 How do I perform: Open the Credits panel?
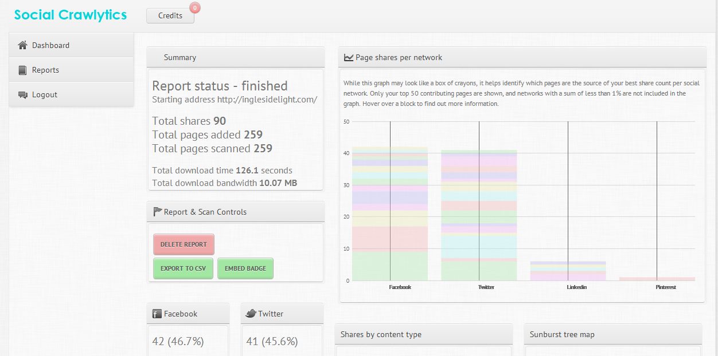tap(170, 15)
